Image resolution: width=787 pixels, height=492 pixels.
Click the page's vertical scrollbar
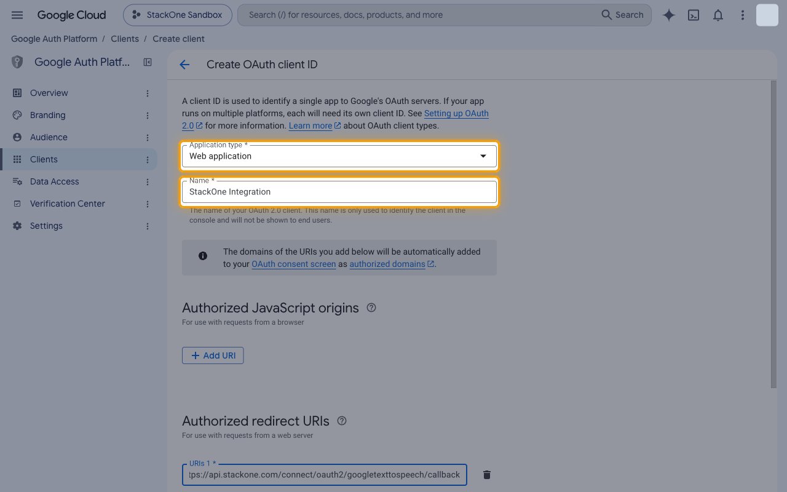[x=773, y=234]
